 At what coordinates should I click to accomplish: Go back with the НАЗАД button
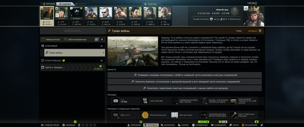[x=252, y=3]
